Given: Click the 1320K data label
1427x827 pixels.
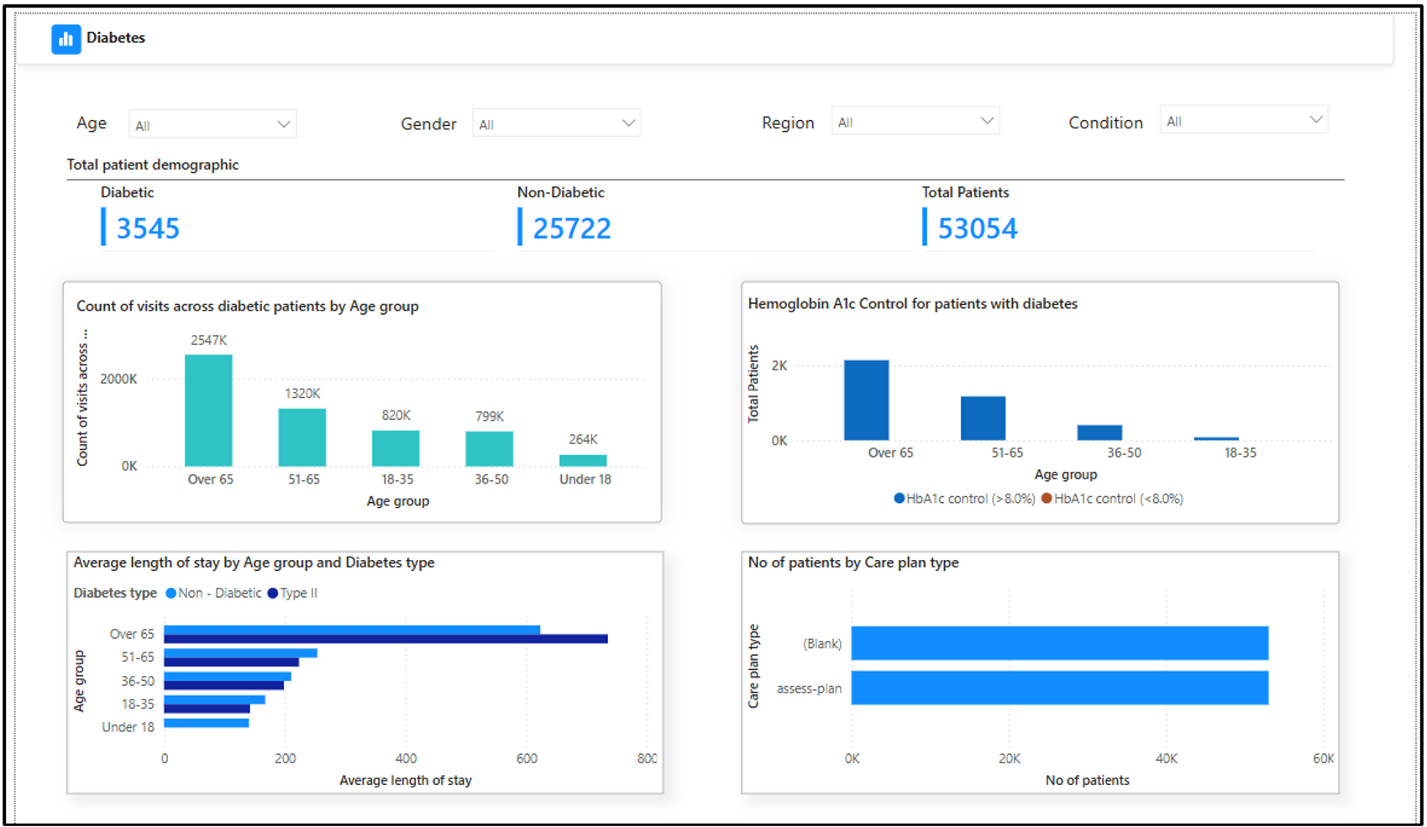Looking at the screenshot, I should (x=302, y=394).
